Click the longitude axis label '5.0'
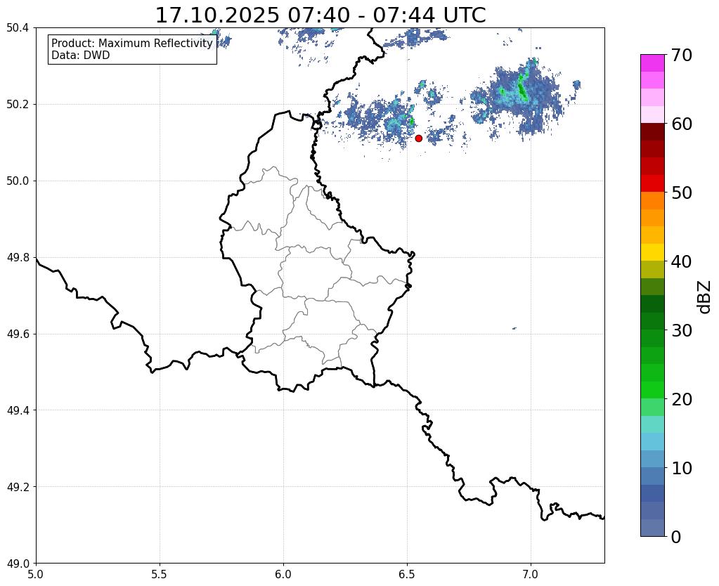 tap(36, 574)
